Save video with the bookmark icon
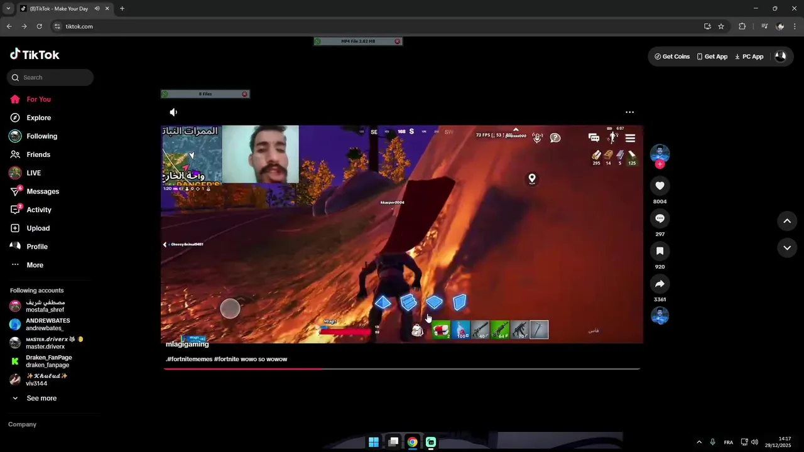The image size is (804, 452). [660, 251]
